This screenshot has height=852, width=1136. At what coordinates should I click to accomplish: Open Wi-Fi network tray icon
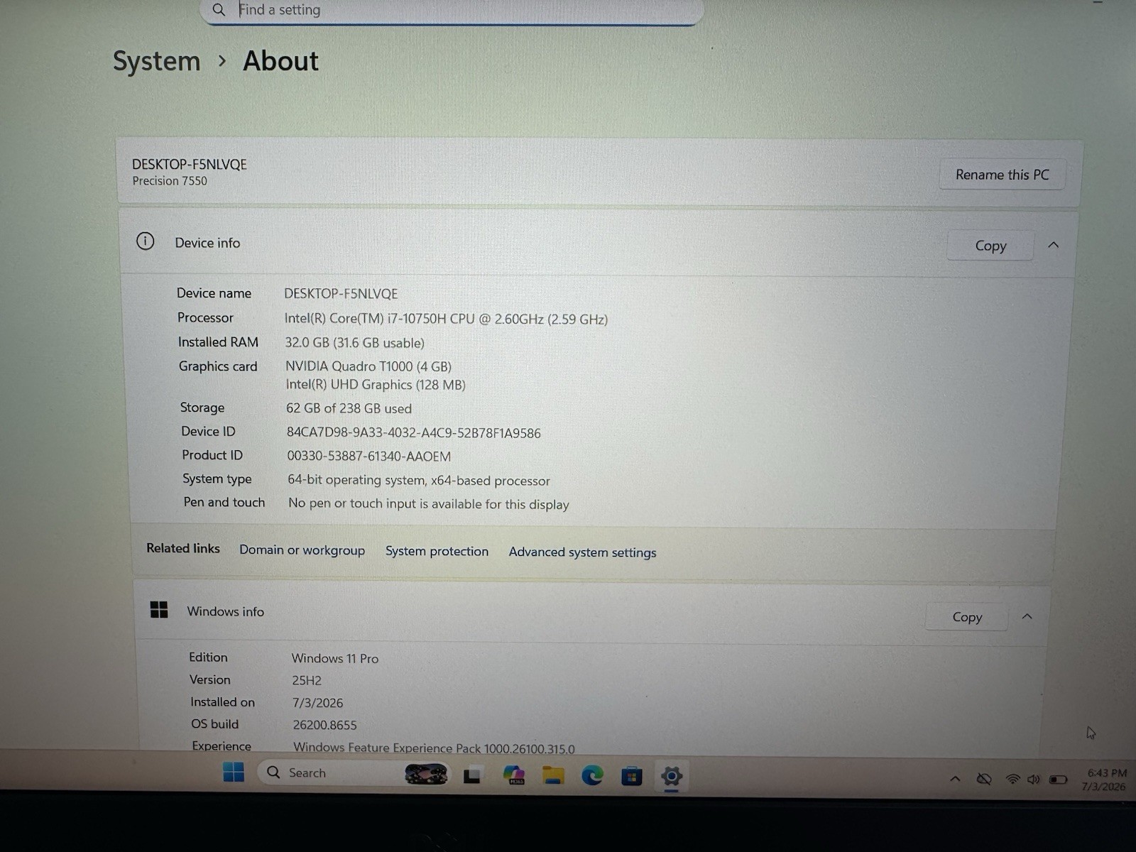1012,780
